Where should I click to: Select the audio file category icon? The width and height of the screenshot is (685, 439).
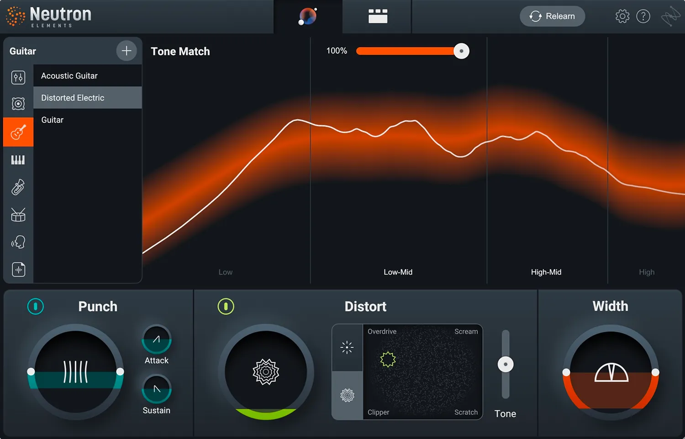18,270
